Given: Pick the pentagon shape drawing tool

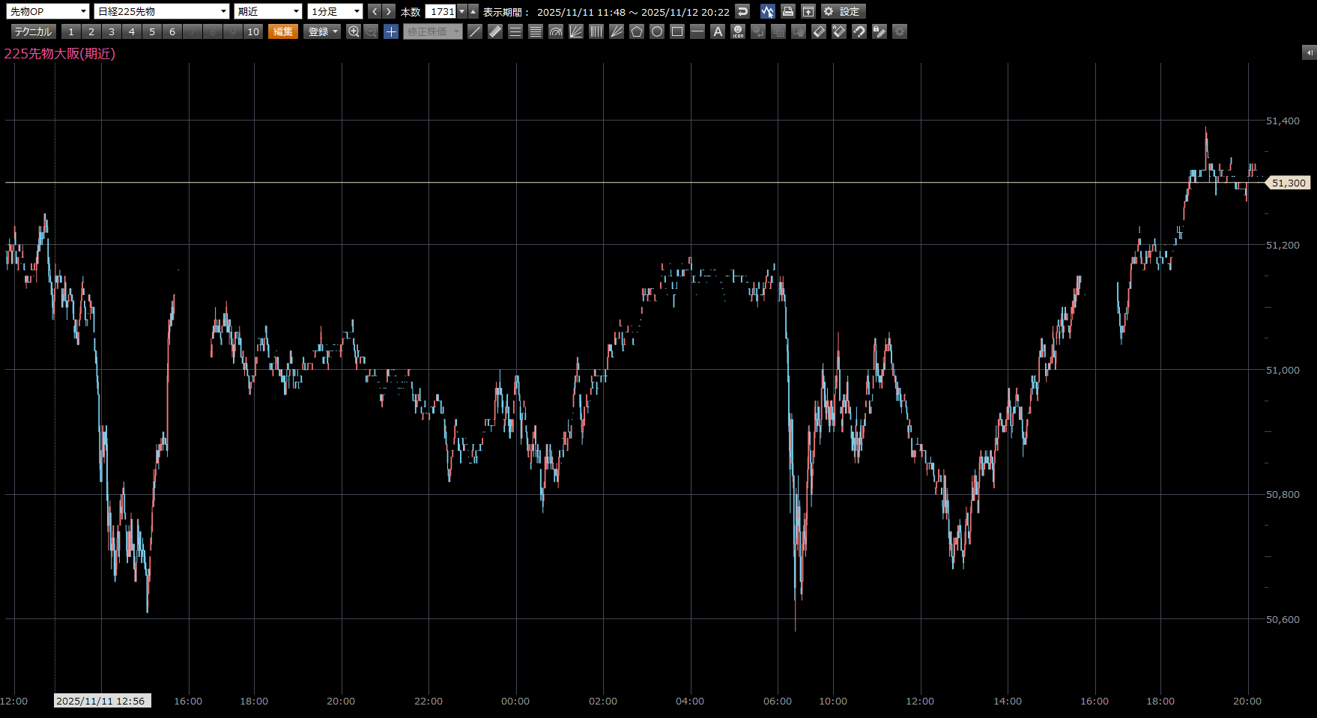Looking at the screenshot, I should [637, 31].
